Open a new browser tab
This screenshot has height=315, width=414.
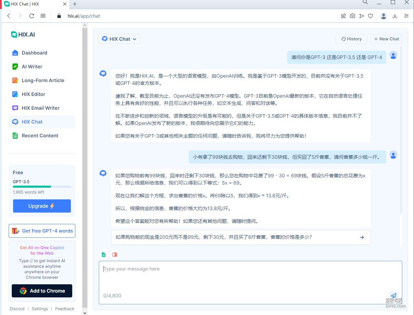tap(75, 4)
